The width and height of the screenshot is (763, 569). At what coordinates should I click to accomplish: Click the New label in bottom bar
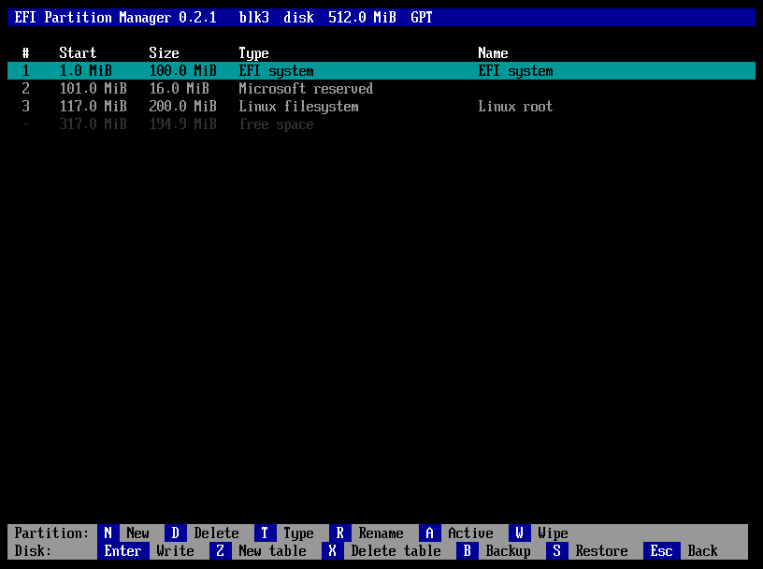(x=137, y=533)
